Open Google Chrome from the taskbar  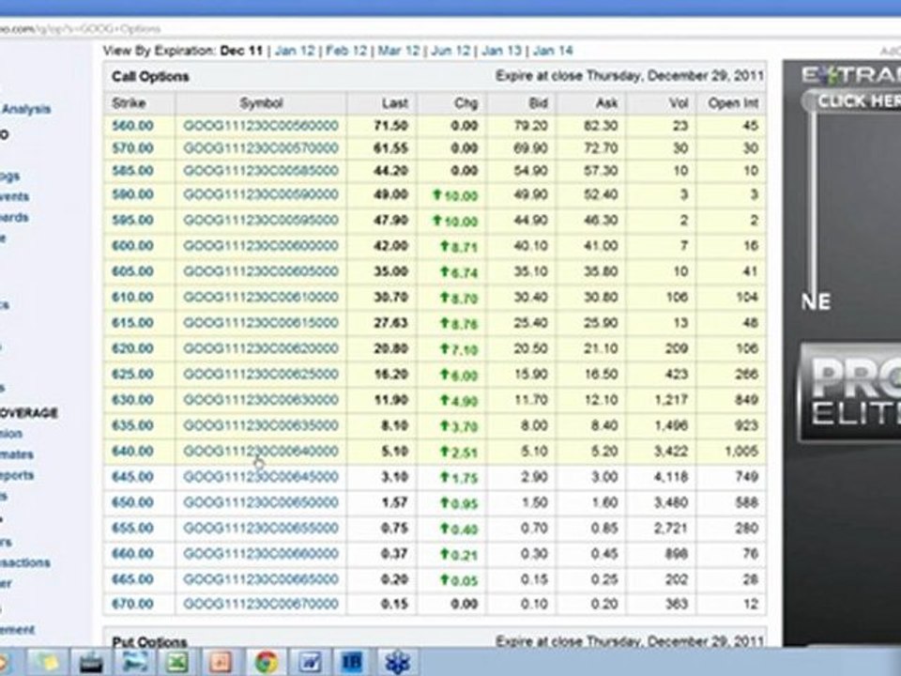pyautogui.click(x=266, y=662)
